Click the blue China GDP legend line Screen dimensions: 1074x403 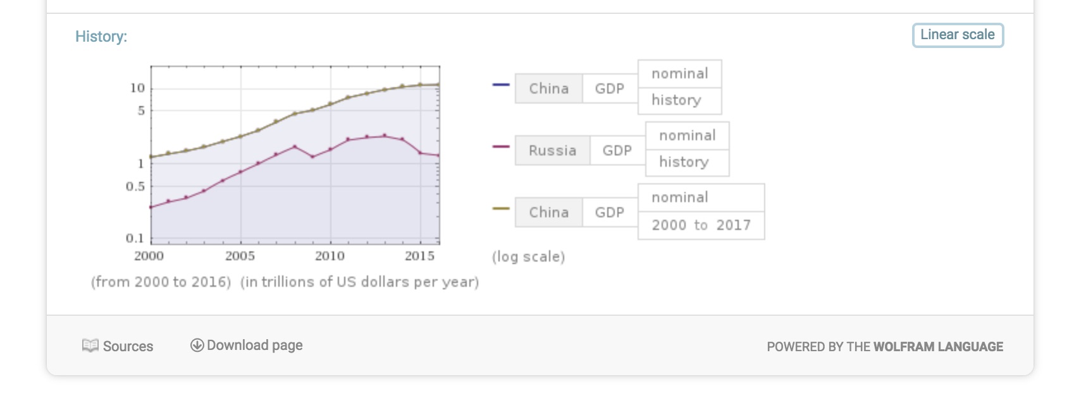pyautogui.click(x=501, y=84)
